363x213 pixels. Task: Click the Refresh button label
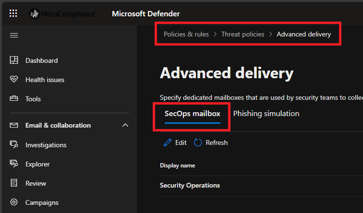point(217,142)
